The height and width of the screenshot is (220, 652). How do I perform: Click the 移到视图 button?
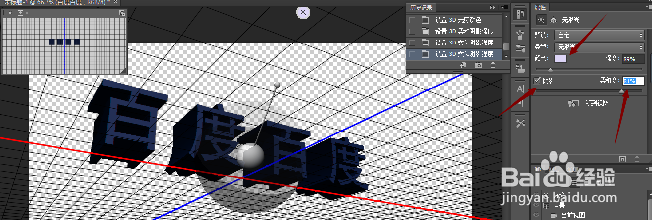tap(588, 103)
